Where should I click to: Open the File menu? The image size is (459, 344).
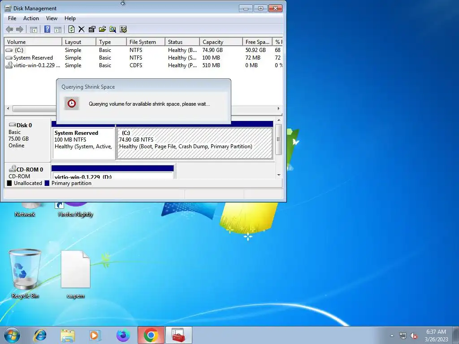coord(12,18)
